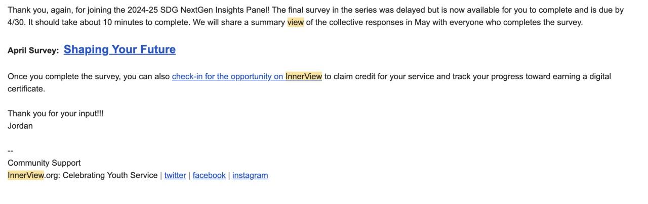
Task: Click highlighted InnerView in the InnerView.org footer
Action: [26, 176]
